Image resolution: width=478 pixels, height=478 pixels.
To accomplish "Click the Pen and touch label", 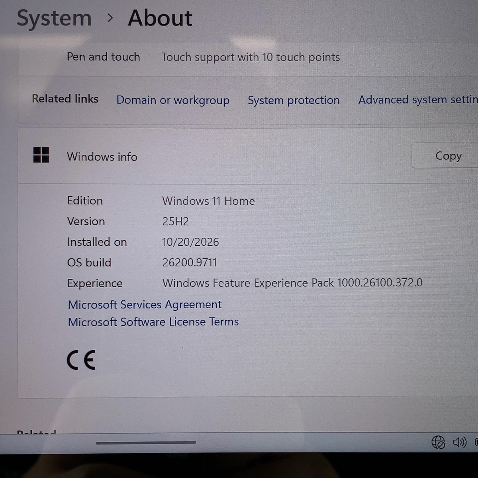I will pyautogui.click(x=103, y=57).
